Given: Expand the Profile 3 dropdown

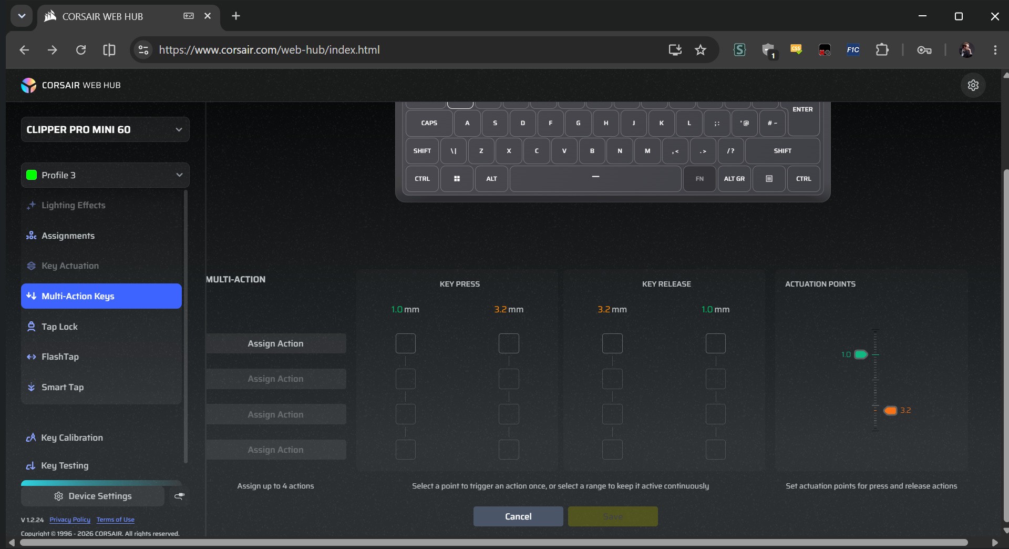Looking at the screenshot, I should point(105,175).
